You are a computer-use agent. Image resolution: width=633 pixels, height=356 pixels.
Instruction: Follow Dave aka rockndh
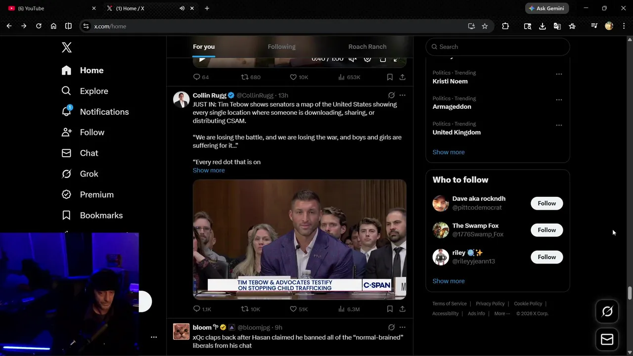(547, 203)
